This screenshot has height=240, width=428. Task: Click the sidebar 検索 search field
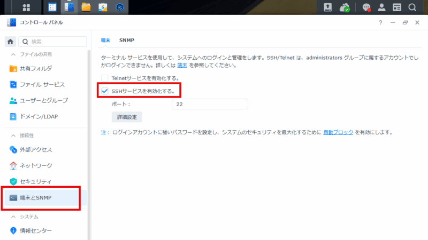[x=52, y=42]
